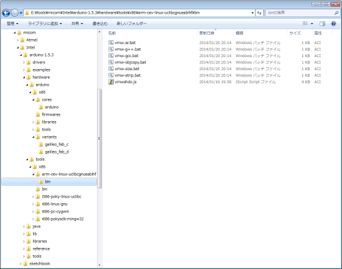The image size is (342, 269).
Task: Collapse the Intel tree node
Action: tap(18, 47)
